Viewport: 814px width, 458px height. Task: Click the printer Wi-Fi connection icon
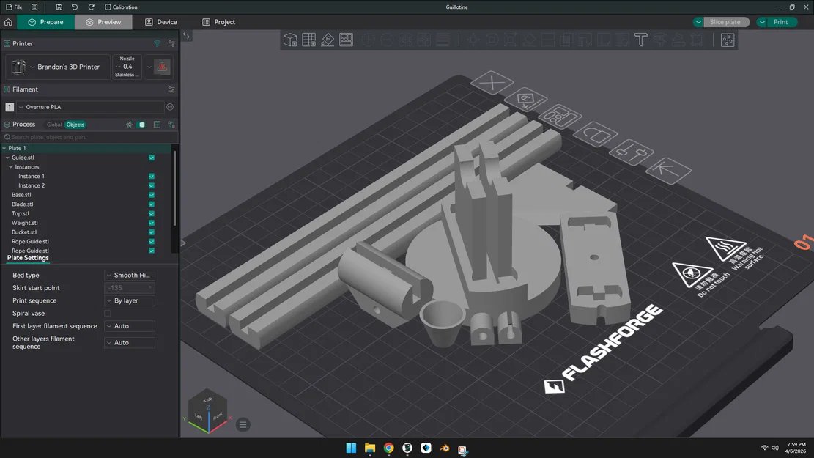coord(158,44)
